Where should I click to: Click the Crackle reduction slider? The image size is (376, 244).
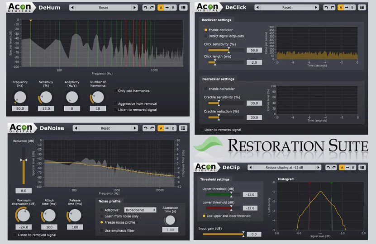(226, 117)
